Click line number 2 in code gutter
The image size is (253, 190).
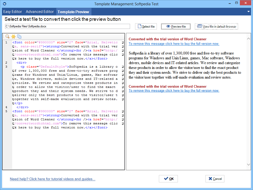6,63
